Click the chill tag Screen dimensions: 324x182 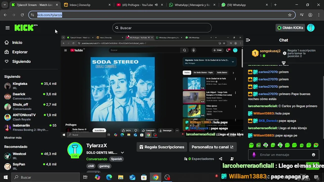click(x=91, y=166)
